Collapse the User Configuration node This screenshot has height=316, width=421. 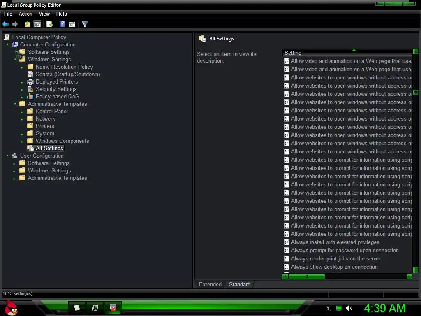(7, 156)
